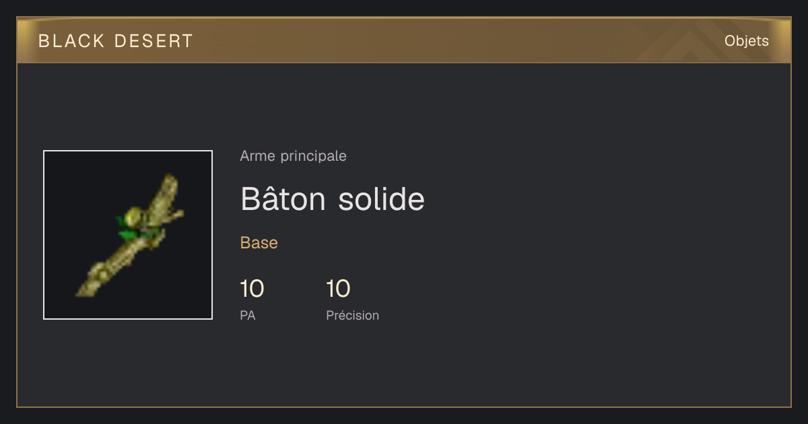808x424 pixels.
Task: Click the gold Base text color label
Action: click(259, 243)
